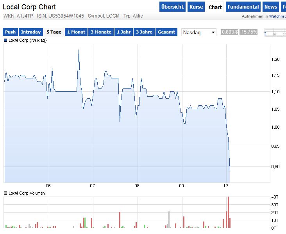
Task: Display the Gesamt full history chart
Action: 166,32
